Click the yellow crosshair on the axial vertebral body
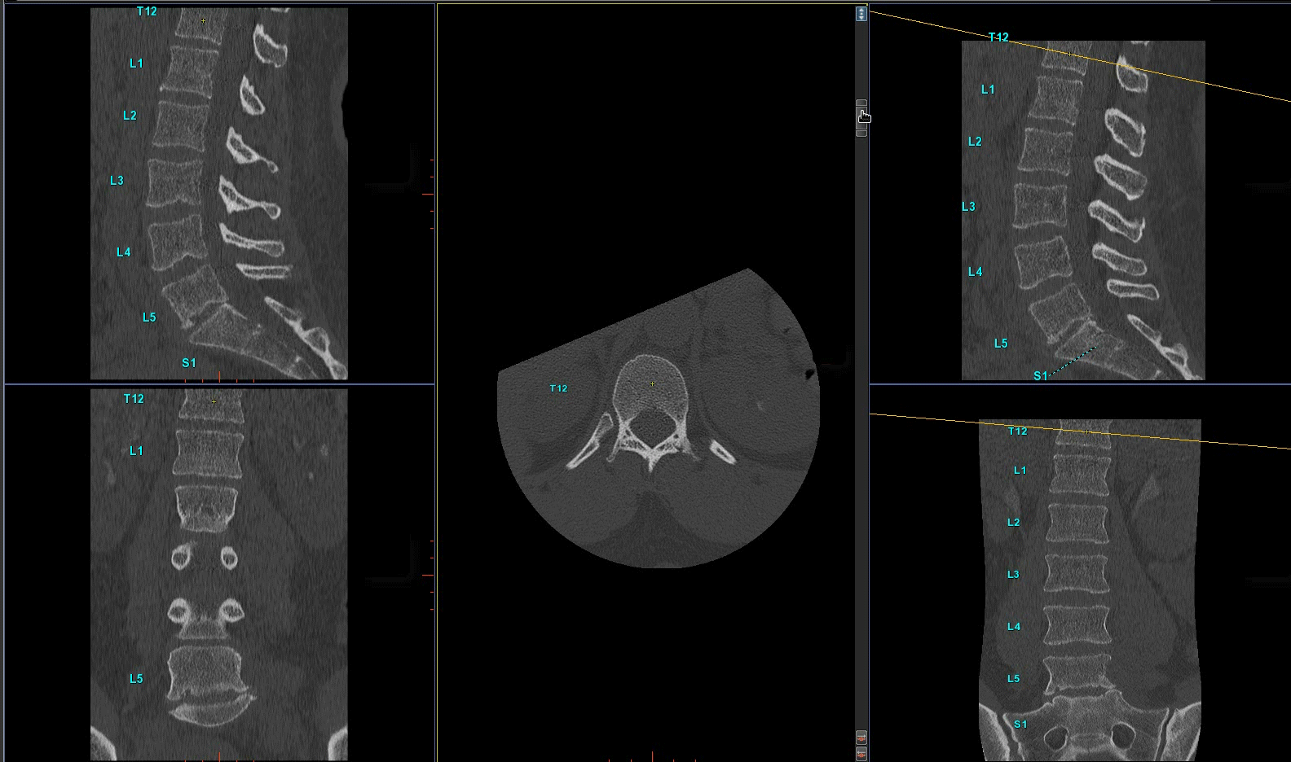This screenshot has height=762, width=1291. point(652,383)
